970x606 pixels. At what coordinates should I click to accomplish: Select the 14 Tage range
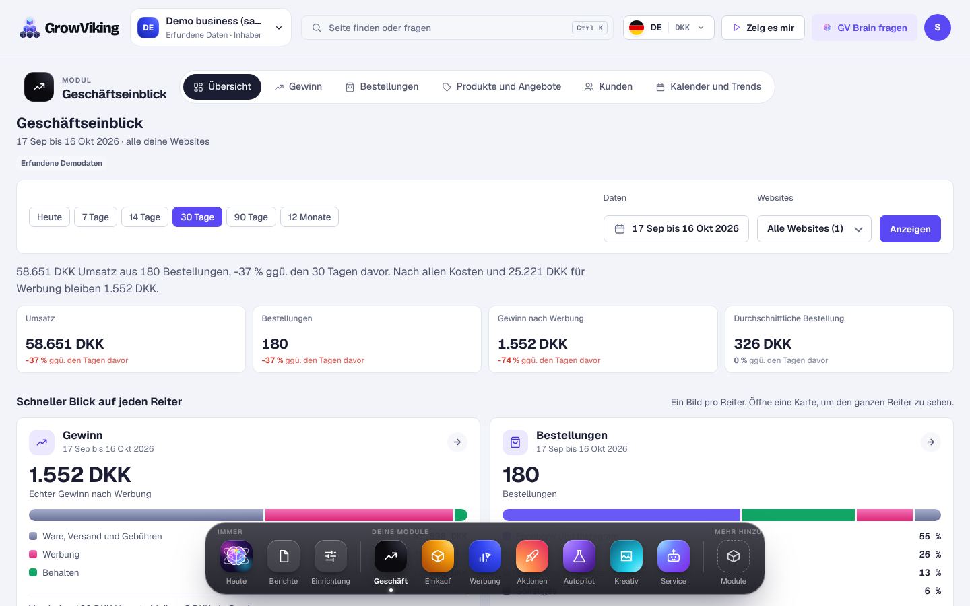[x=145, y=217]
